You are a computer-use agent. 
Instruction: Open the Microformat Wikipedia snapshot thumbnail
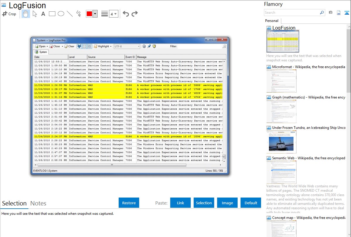click(281, 81)
